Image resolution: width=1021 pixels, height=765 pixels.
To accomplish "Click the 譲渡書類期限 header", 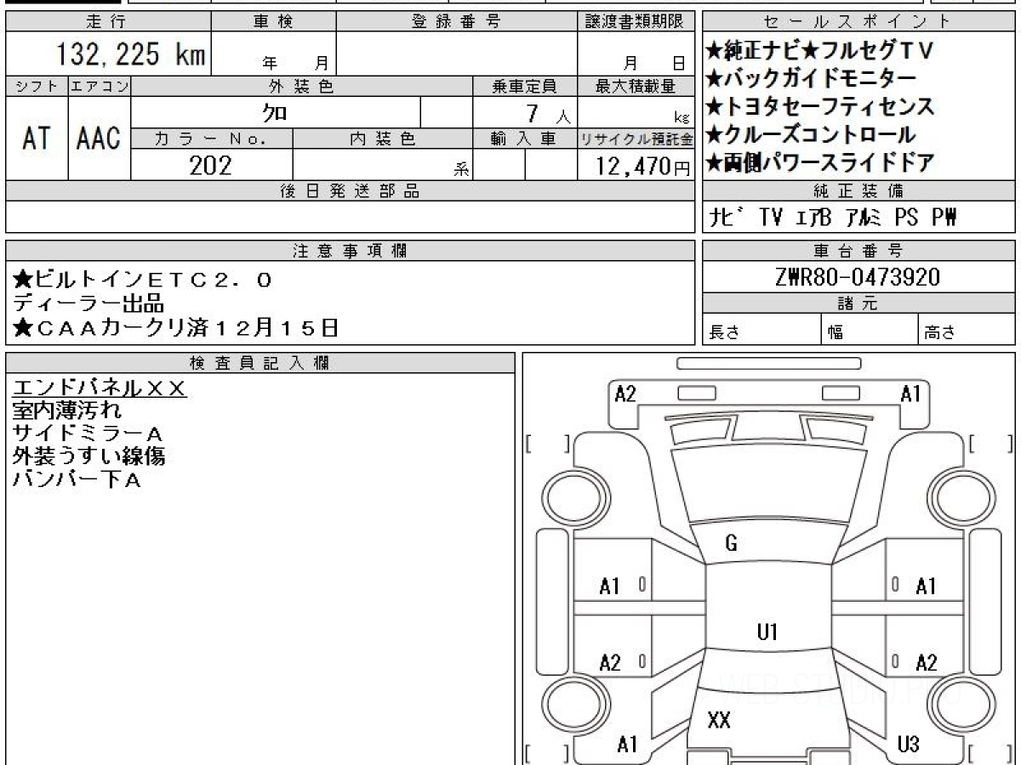I will (636, 22).
